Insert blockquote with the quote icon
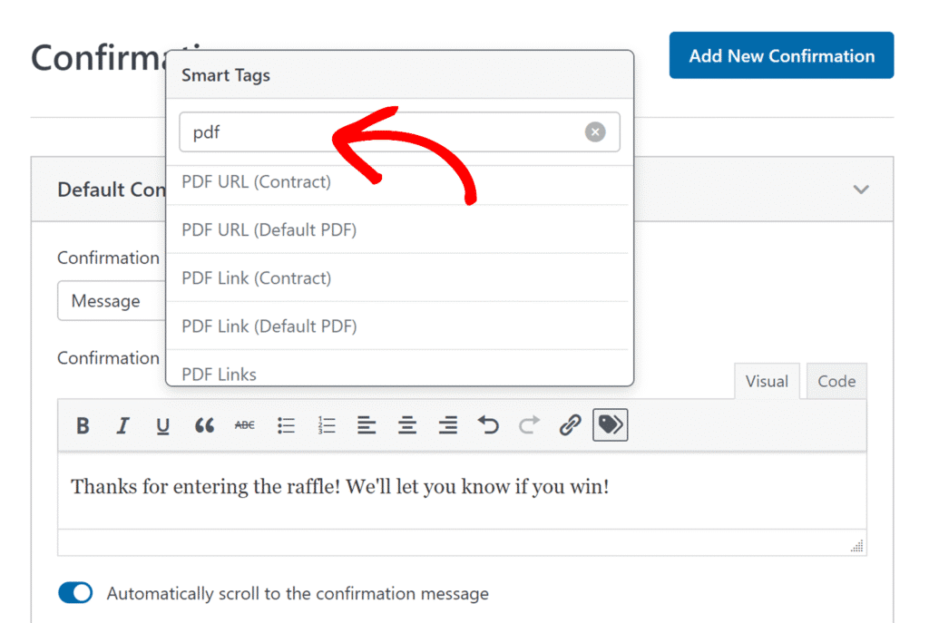This screenshot has width=929, height=623. pyautogui.click(x=204, y=425)
